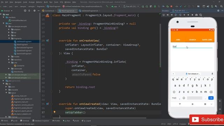Click the emulator back triangle icon
This screenshot has height=126, width=224.
pyautogui.click(x=184, y=15)
